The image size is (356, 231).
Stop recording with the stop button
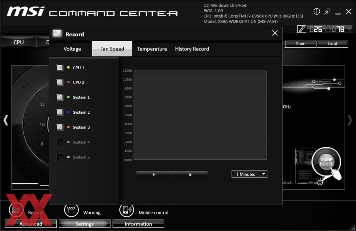click(191, 174)
